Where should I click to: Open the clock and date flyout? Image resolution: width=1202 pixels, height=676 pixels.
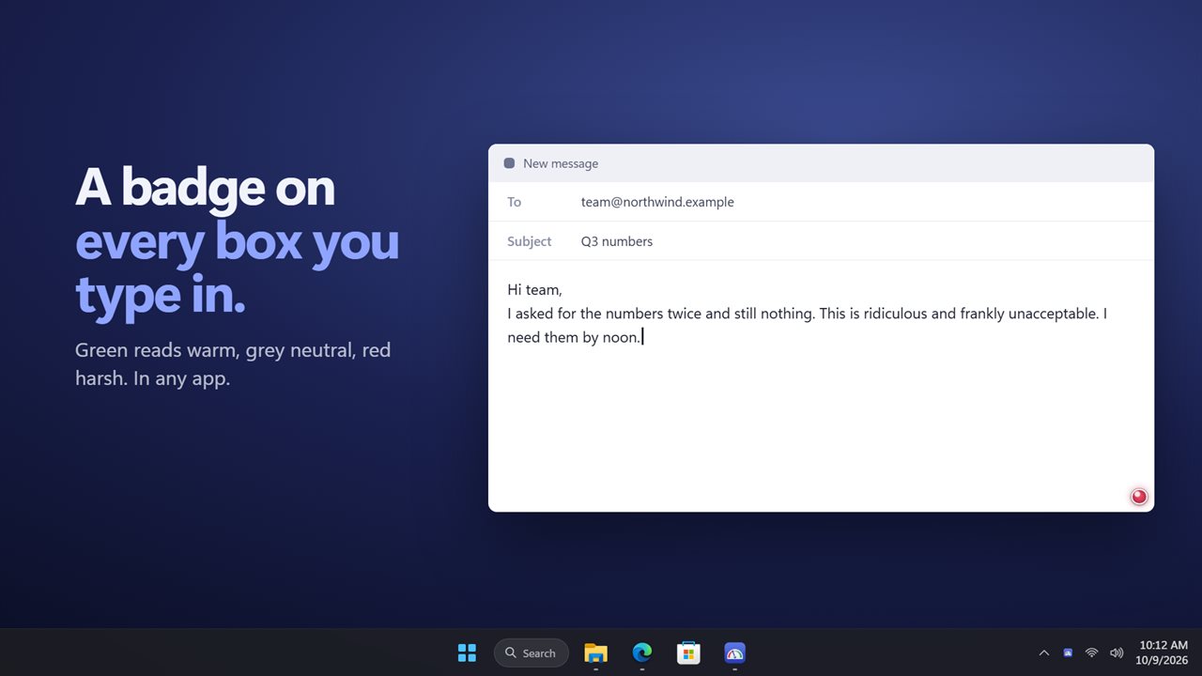click(1163, 653)
